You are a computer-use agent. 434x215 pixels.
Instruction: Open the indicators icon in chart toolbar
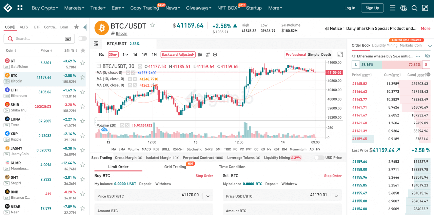tap(208, 54)
